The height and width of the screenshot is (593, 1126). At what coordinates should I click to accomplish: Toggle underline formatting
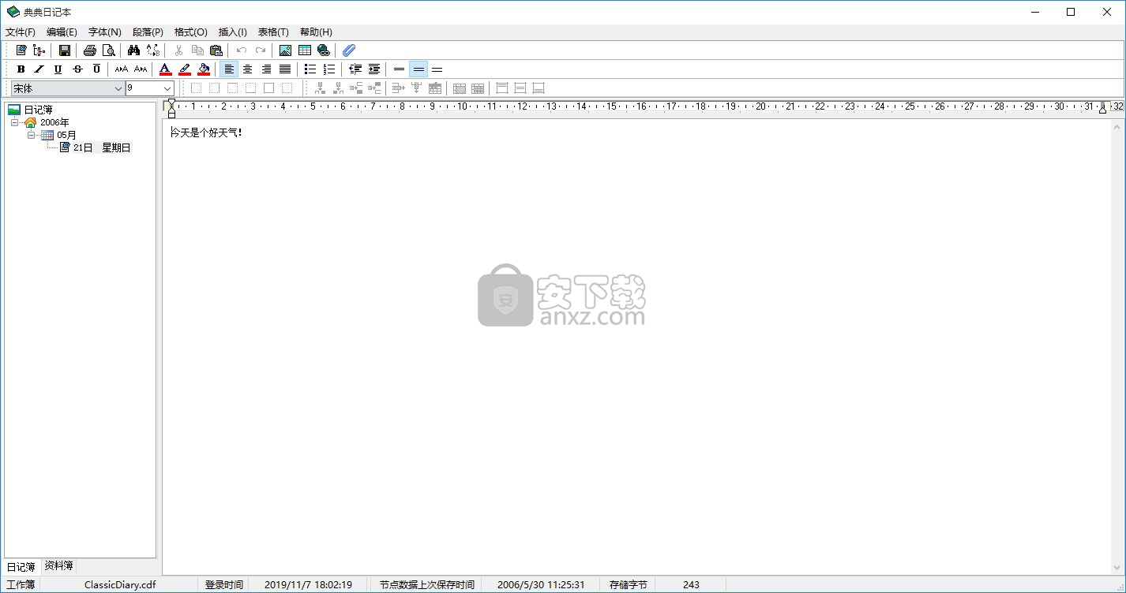point(58,69)
